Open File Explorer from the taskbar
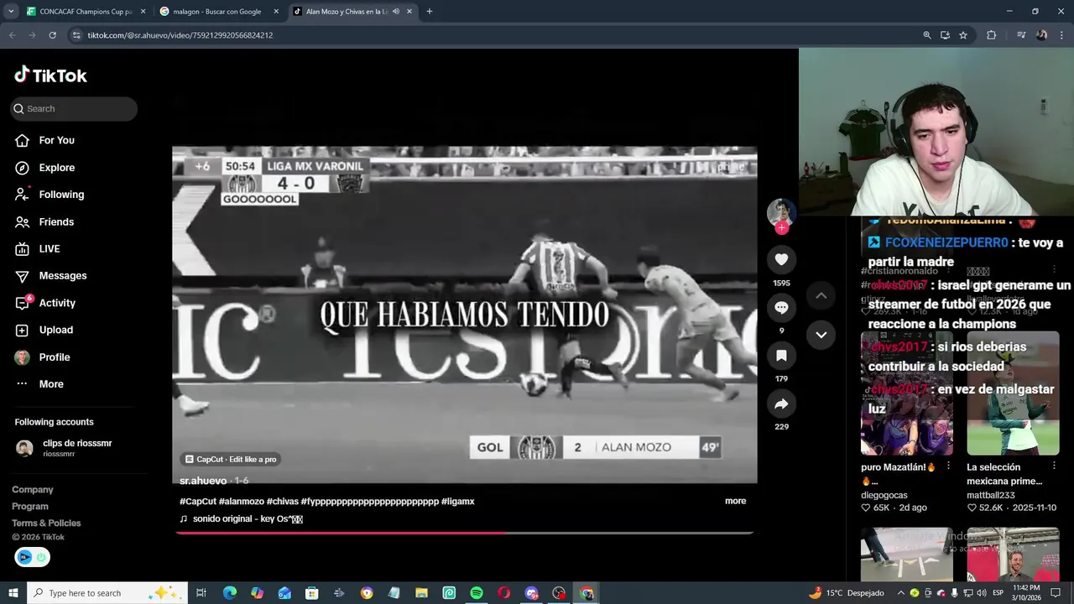 422,593
